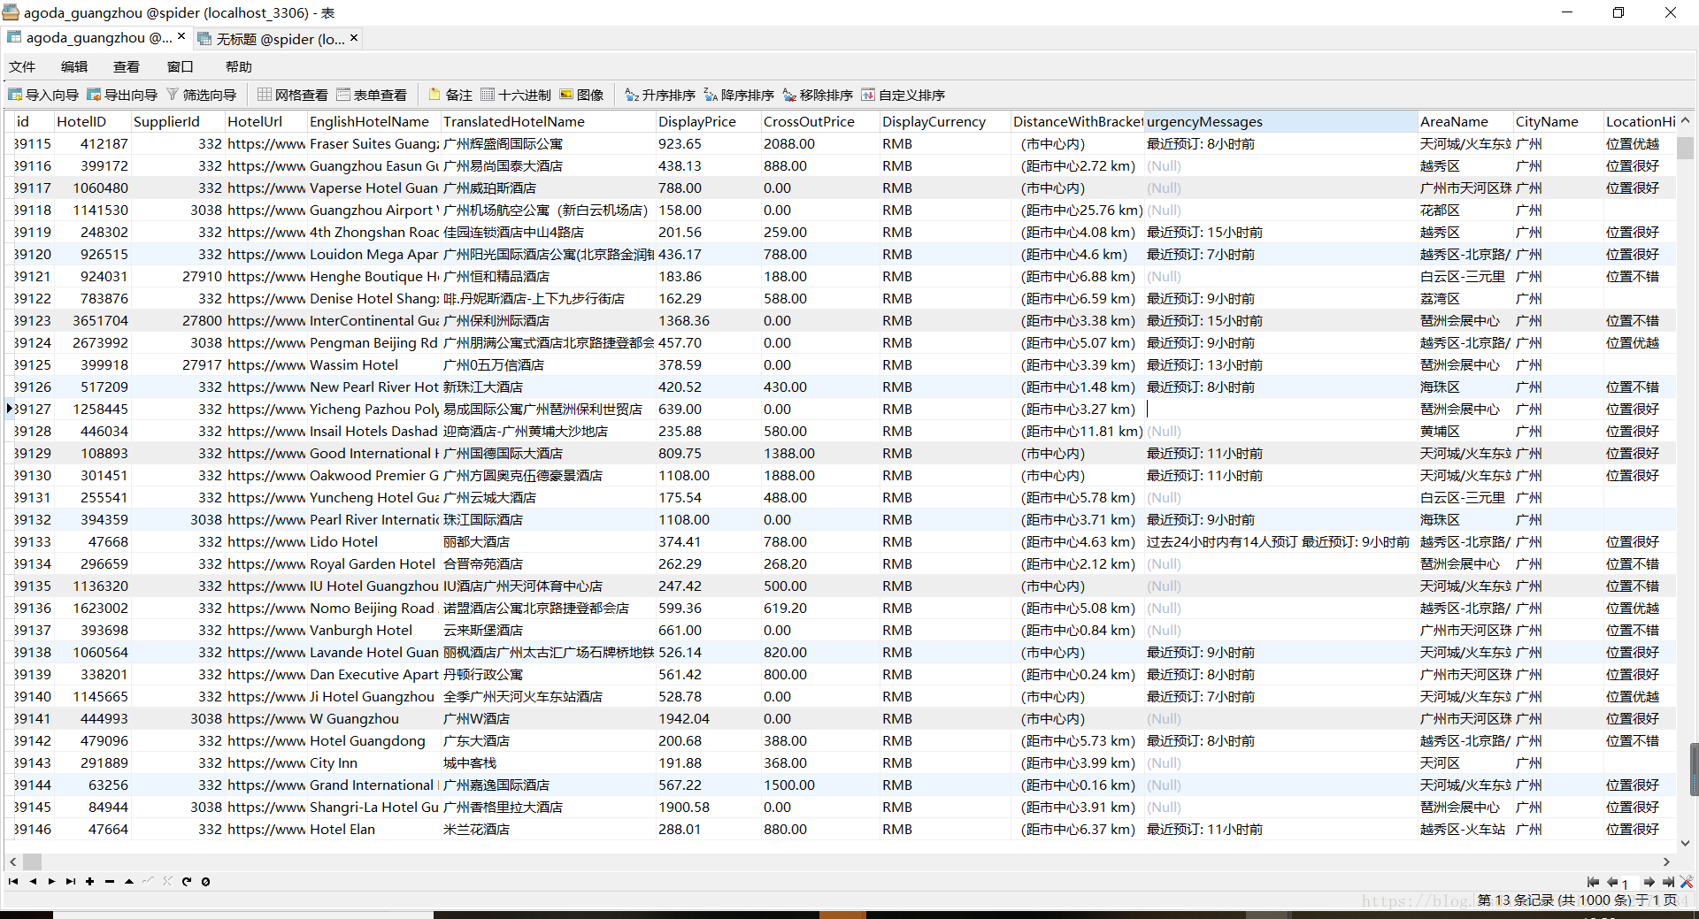Close the 无标题 @spider tab

pyautogui.click(x=354, y=38)
